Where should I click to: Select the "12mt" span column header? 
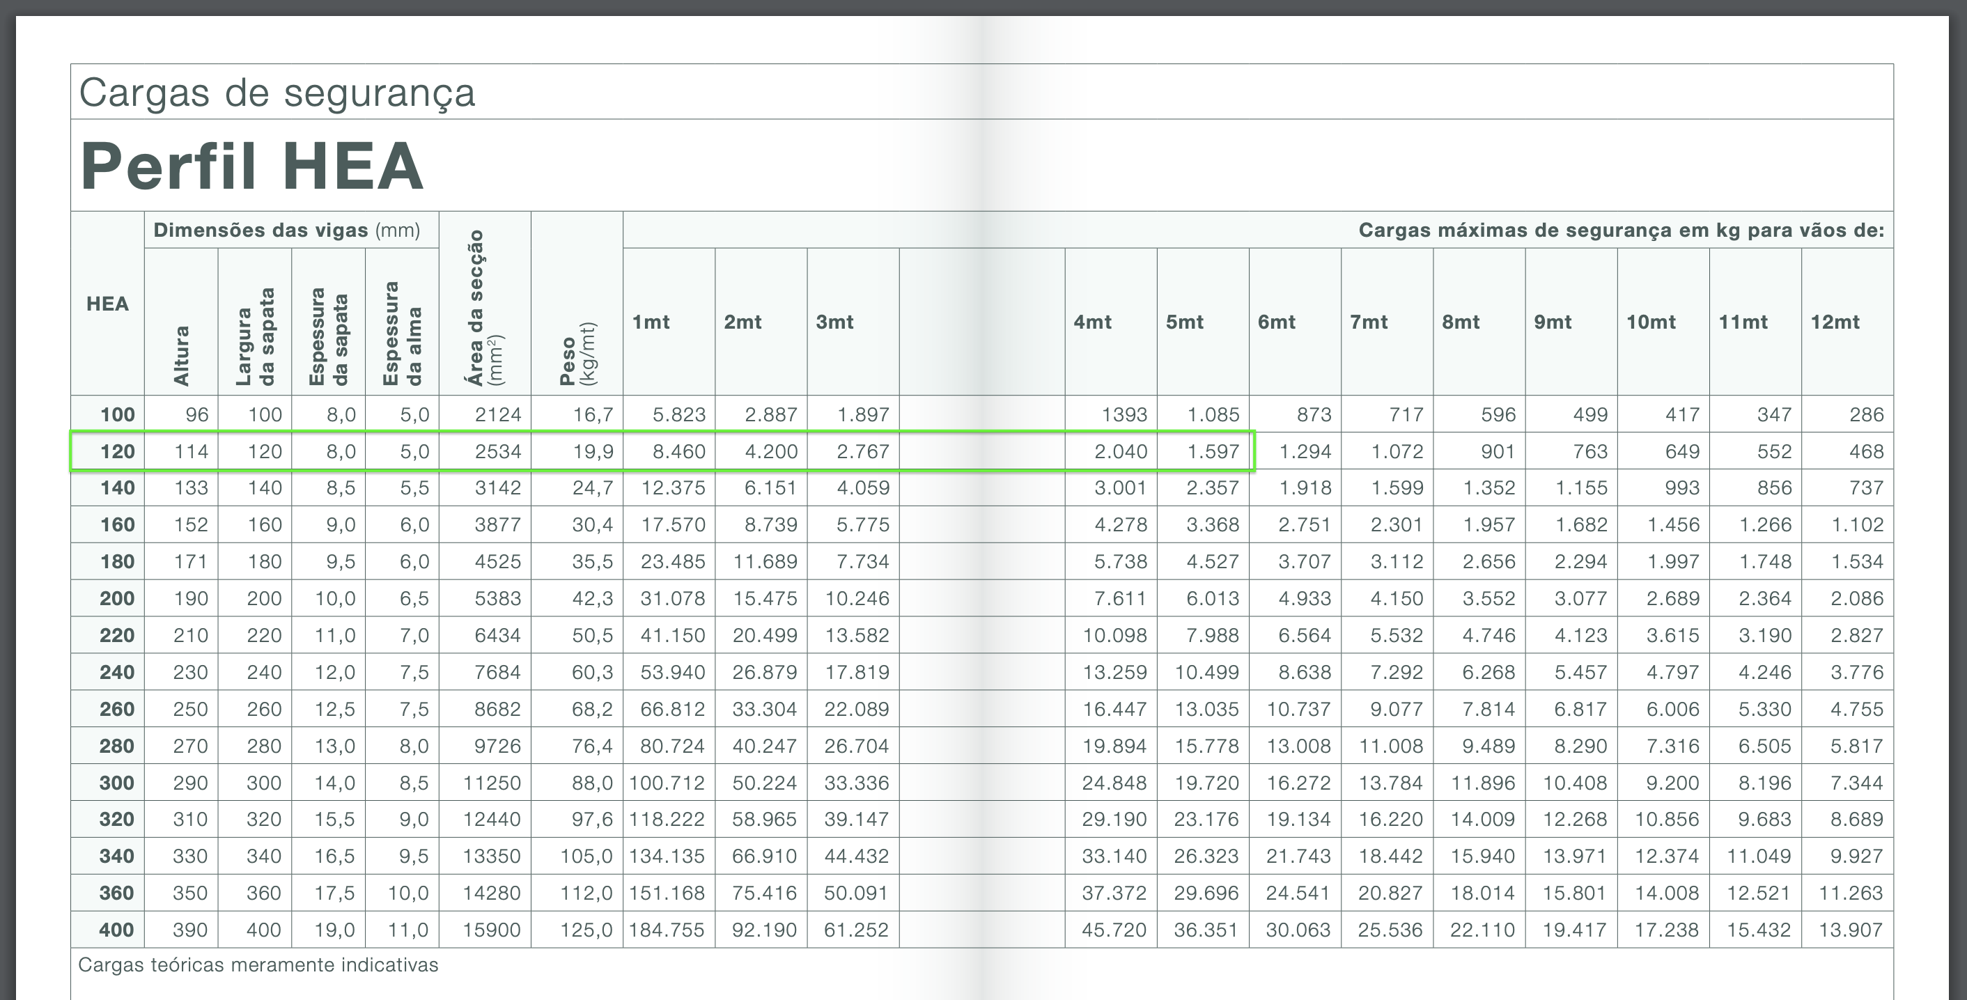(1835, 322)
